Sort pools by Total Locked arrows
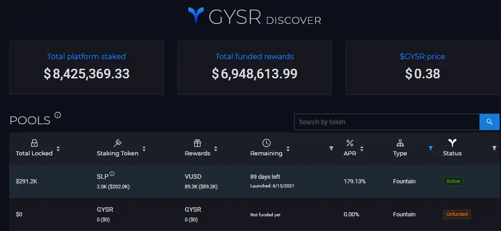 pyautogui.click(x=58, y=149)
